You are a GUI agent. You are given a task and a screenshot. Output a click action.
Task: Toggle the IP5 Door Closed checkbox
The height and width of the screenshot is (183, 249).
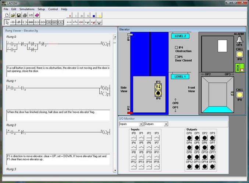click(x=176, y=57)
